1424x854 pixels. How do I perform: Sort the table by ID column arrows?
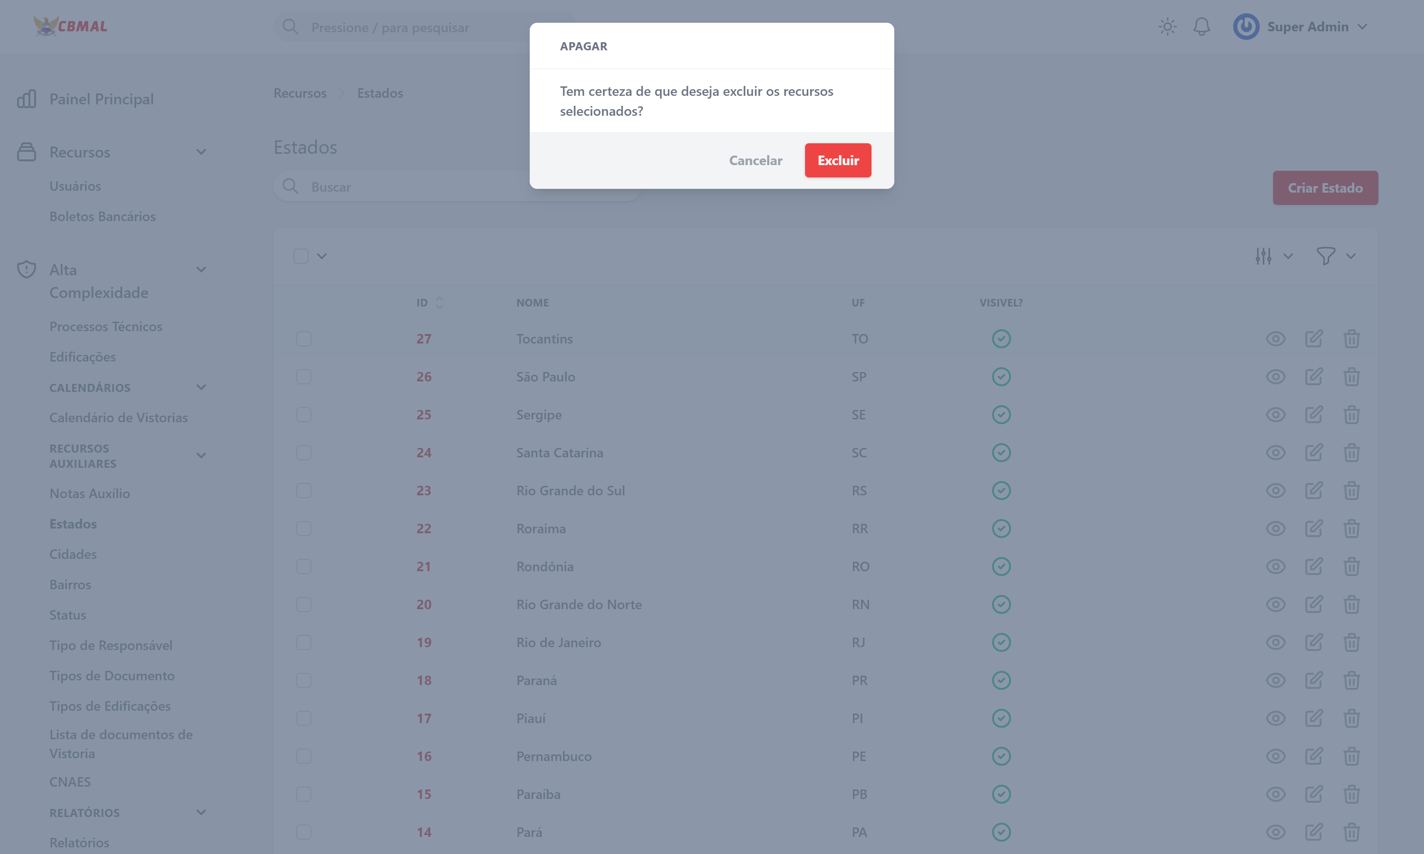439,303
